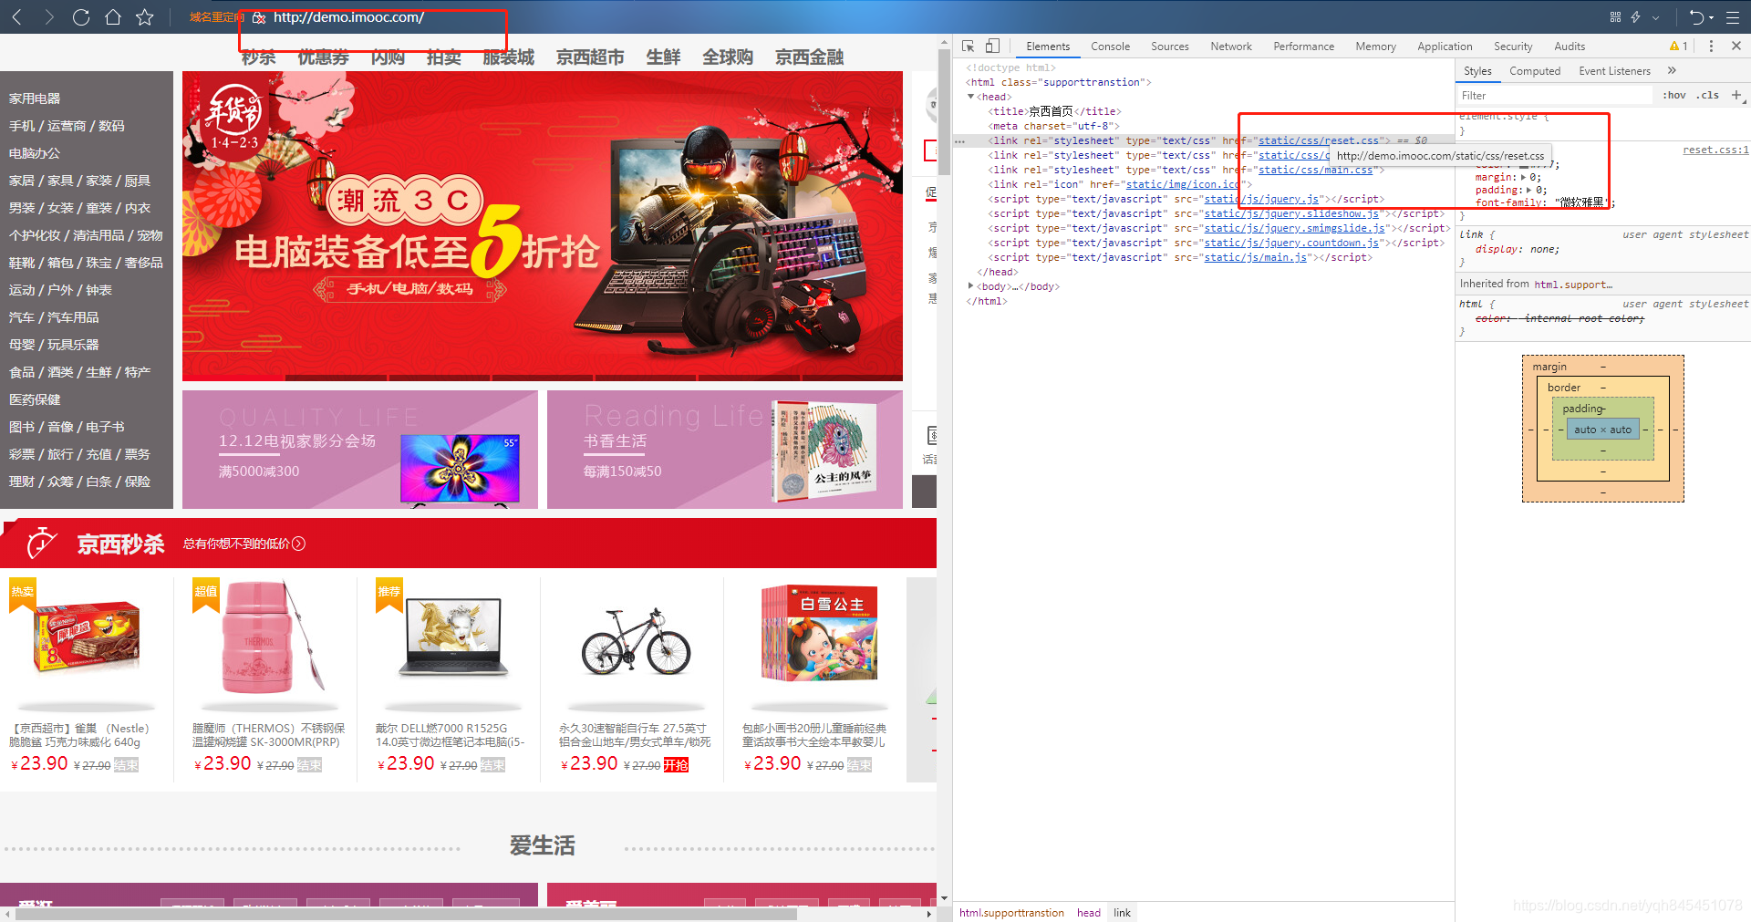Open the browser hamburger menu
Image resolution: width=1751 pixels, height=922 pixels.
(x=1733, y=17)
